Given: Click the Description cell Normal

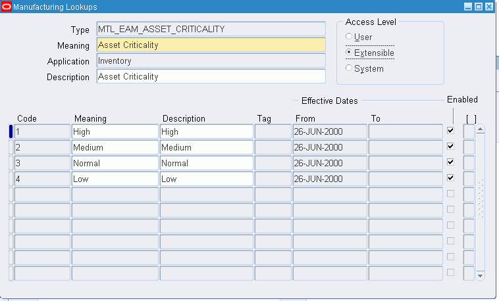Looking at the screenshot, I should pyautogui.click(x=207, y=163).
